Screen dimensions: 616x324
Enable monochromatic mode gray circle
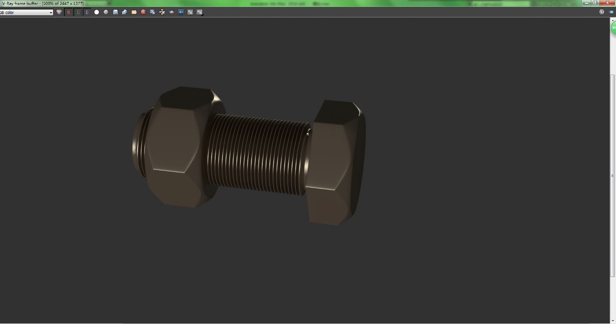tap(106, 12)
